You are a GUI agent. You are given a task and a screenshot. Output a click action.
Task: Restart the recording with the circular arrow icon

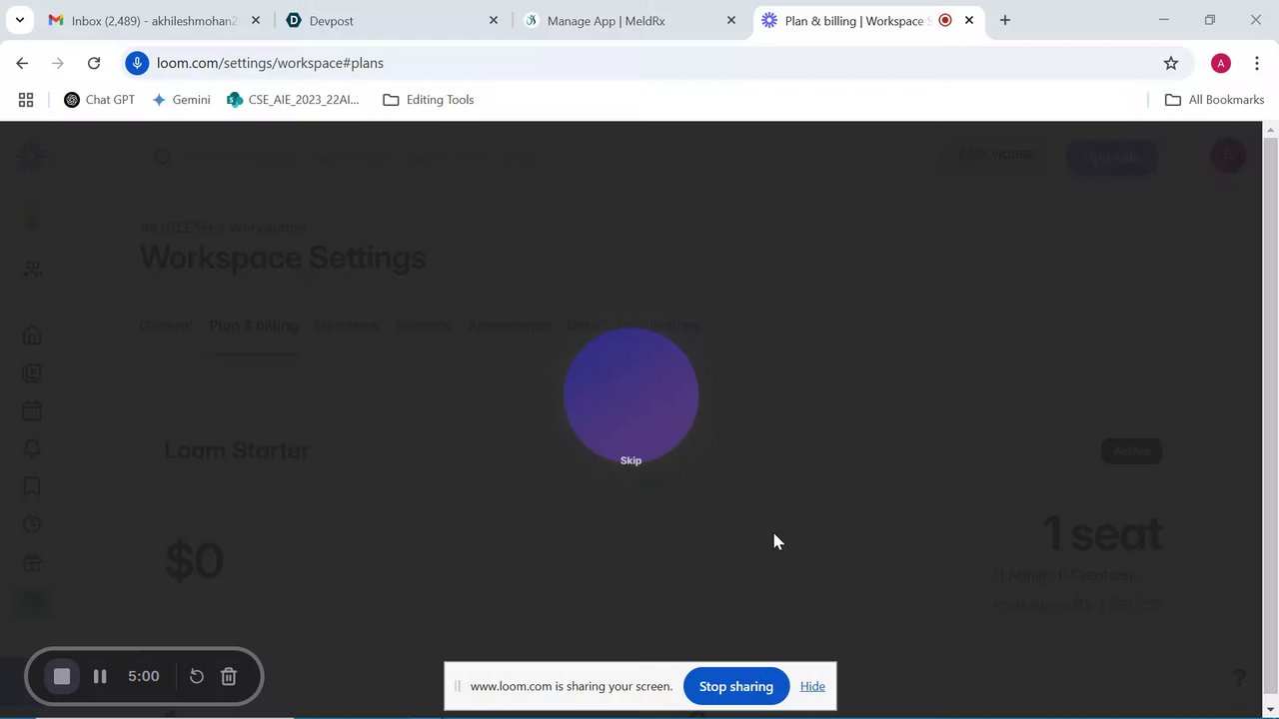coord(197,677)
